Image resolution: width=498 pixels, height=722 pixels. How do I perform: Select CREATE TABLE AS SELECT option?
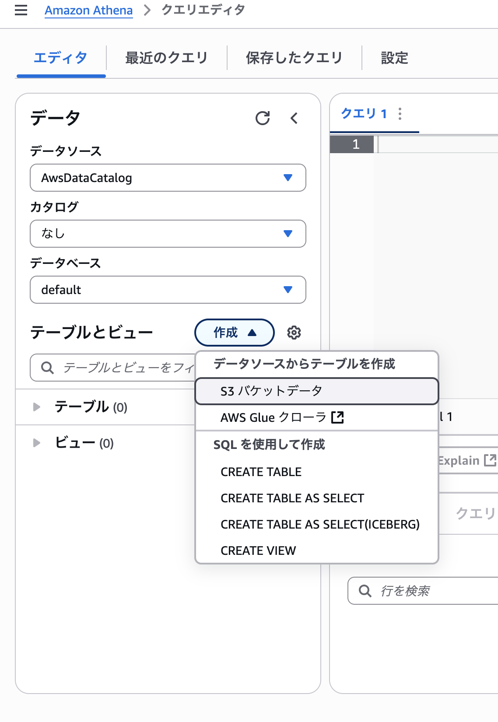click(317, 498)
